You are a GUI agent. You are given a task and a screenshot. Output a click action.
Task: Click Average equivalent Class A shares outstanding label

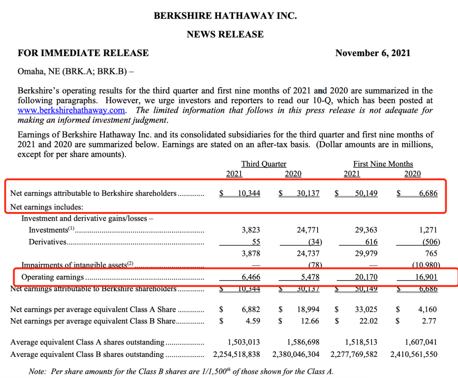87,343
